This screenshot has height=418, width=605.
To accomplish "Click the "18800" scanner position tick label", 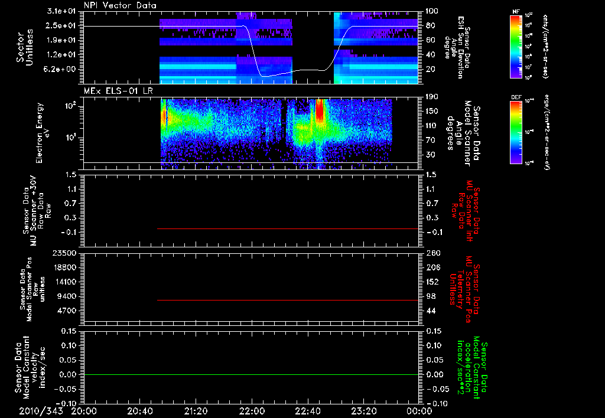I will tap(64, 267).
